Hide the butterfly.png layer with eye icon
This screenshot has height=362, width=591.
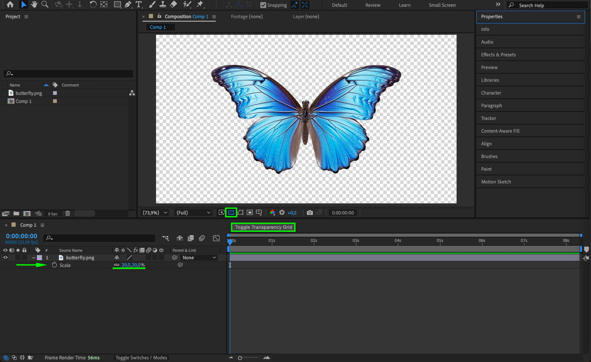5,258
